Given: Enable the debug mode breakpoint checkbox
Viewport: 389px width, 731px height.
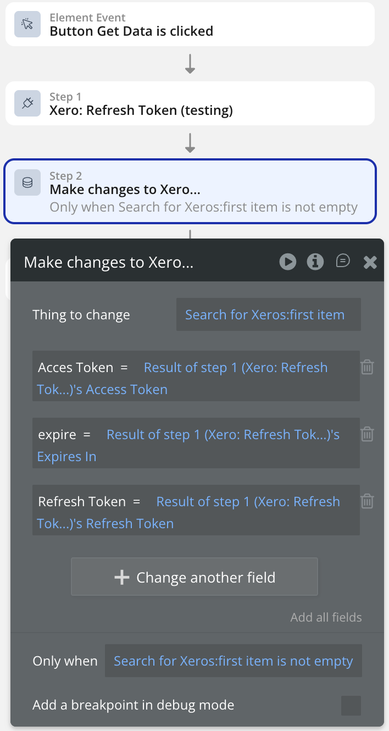Looking at the screenshot, I should [351, 705].
